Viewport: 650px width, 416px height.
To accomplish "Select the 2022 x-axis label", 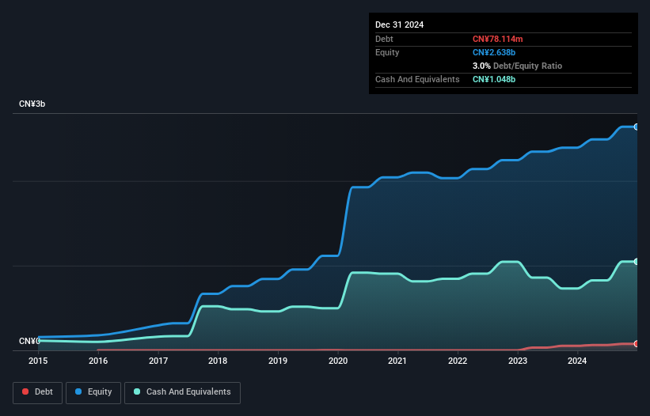I will [458, 361].
